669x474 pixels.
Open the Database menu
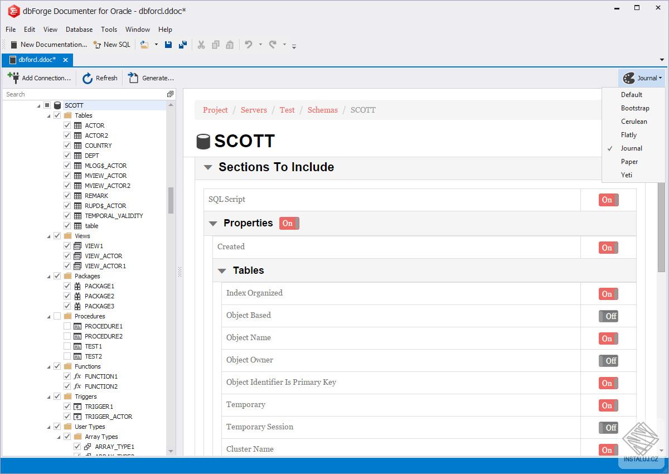point(79,30)
